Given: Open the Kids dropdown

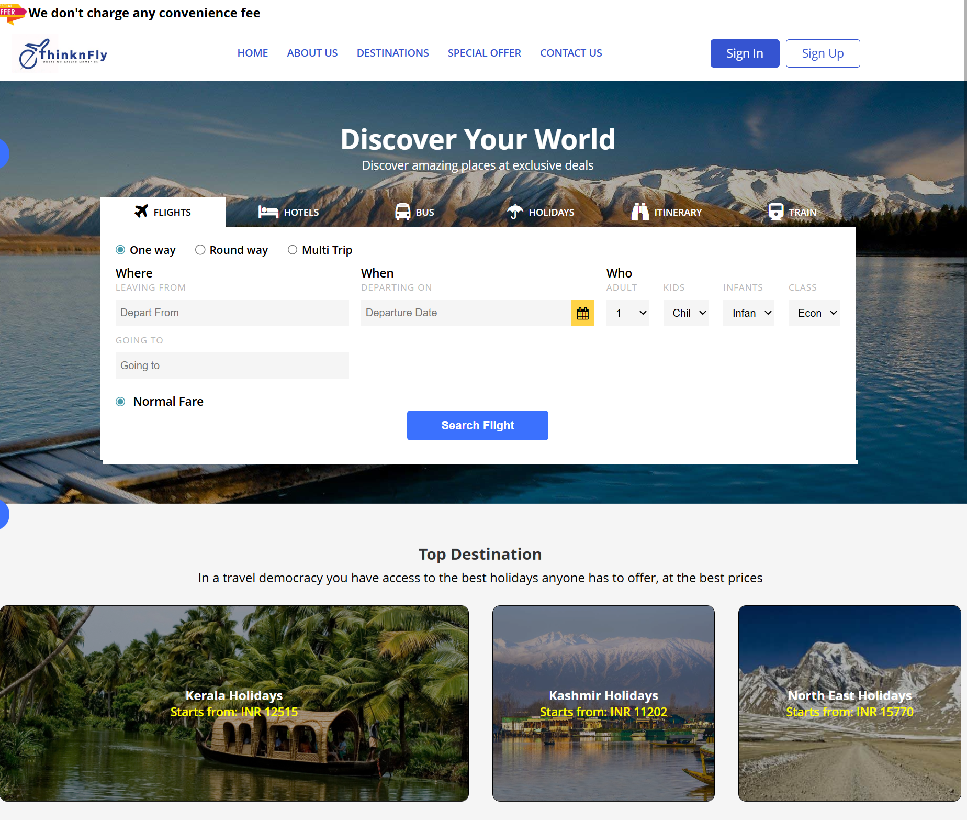Looking at the screenshot, I should (x=685, y=313).
